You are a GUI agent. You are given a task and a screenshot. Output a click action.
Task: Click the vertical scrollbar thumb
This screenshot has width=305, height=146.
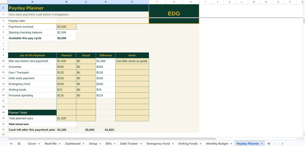click(x=304, y=21)
